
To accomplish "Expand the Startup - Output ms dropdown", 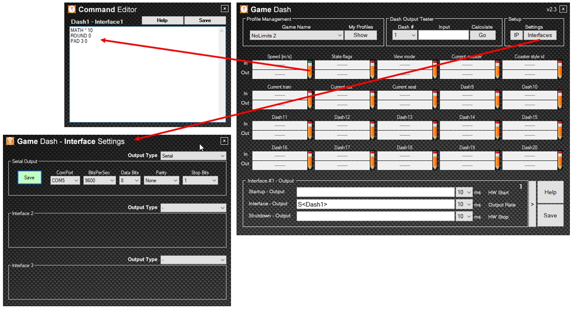I will click(x=464, y=192).
